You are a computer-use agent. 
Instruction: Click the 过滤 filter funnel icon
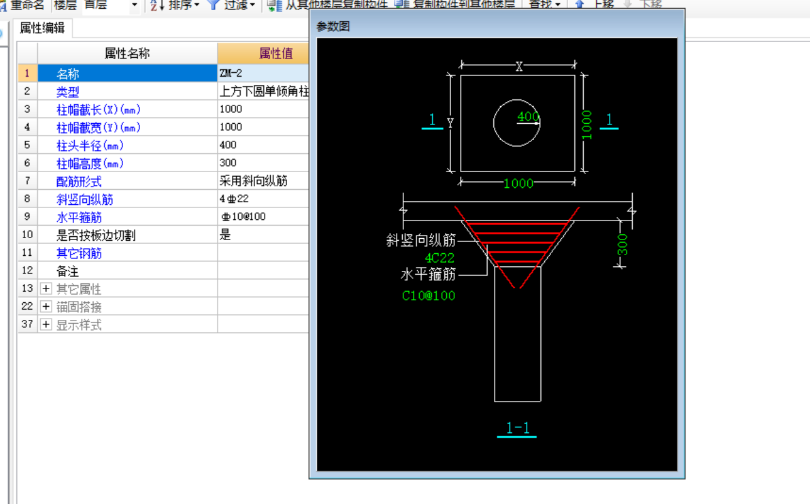214,4
